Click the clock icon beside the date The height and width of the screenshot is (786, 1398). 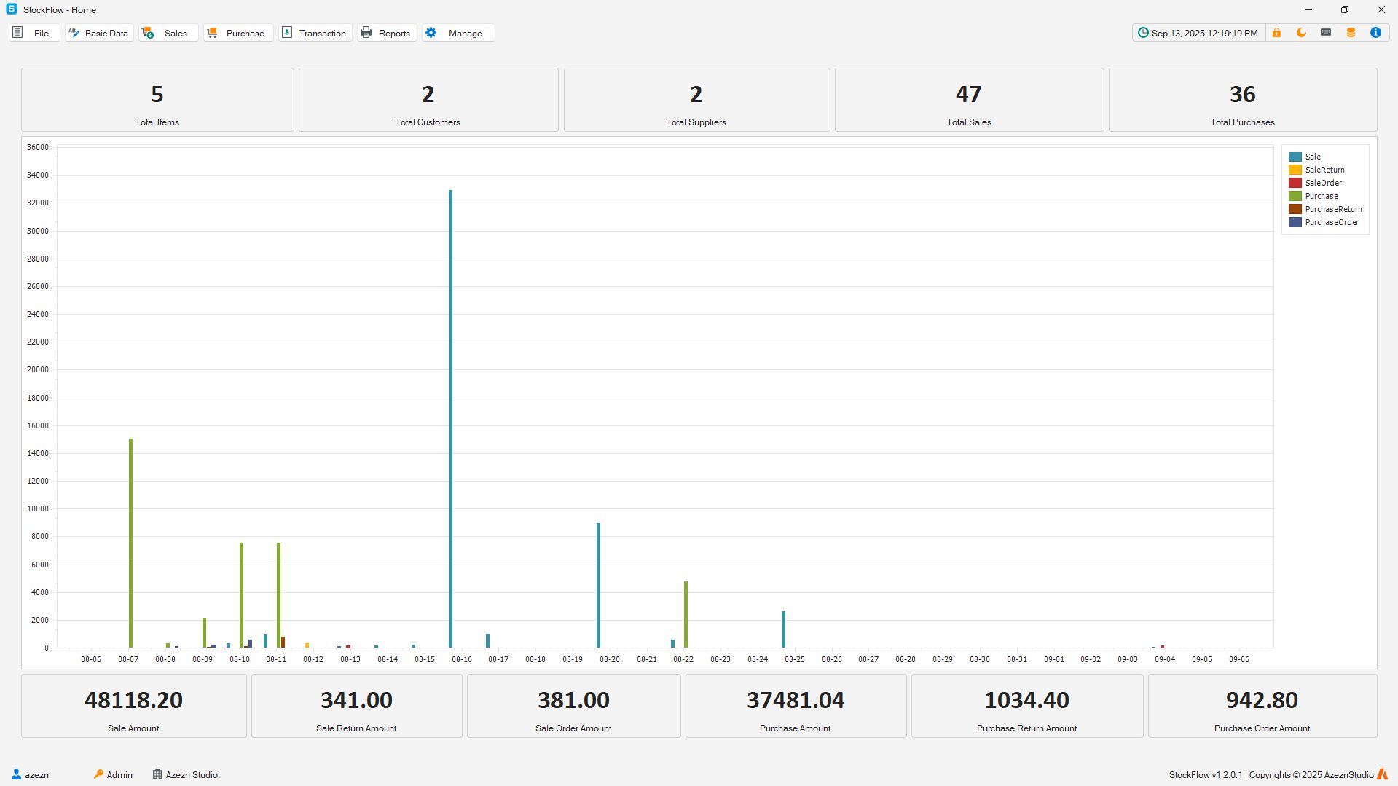(1143, 33)
